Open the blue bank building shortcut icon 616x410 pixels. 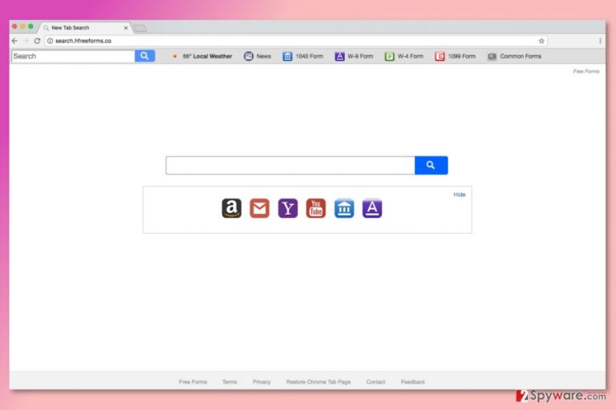(344, 208)
